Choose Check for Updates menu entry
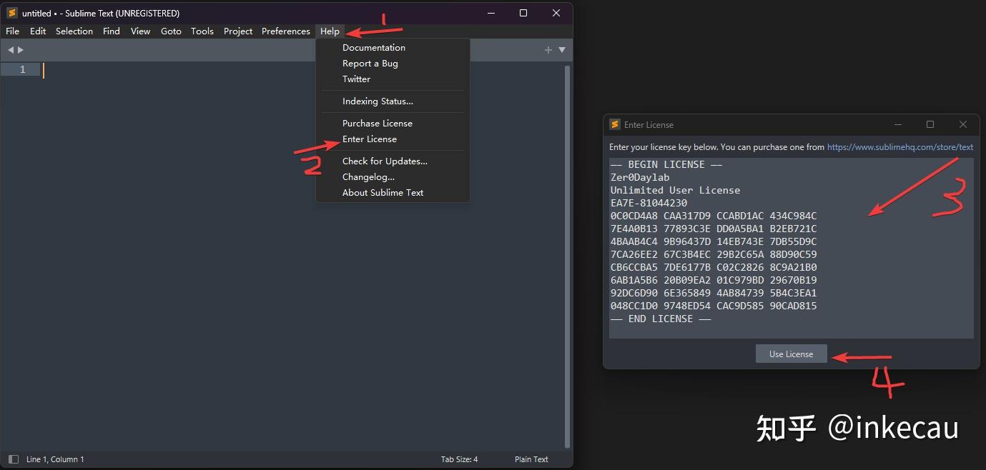 point(385,161)
